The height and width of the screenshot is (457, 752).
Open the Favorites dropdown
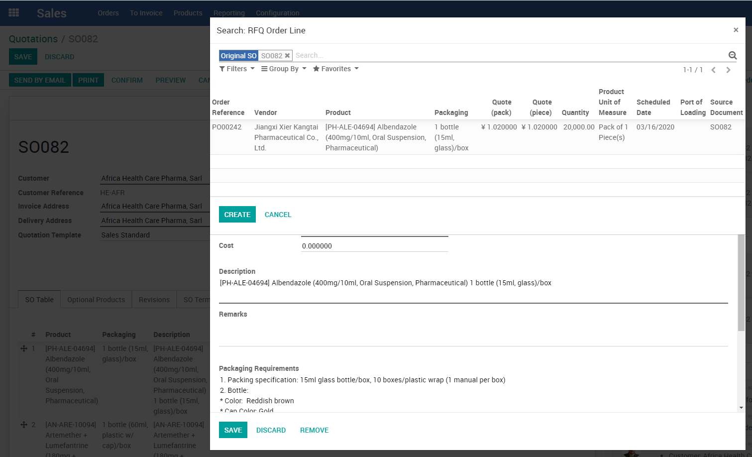[336, 69]
